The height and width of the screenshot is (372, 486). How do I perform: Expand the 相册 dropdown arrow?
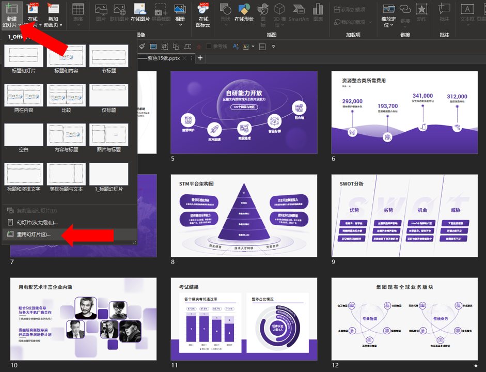180,25
